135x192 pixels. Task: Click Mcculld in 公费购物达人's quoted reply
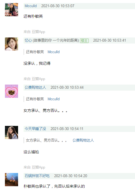54,99
